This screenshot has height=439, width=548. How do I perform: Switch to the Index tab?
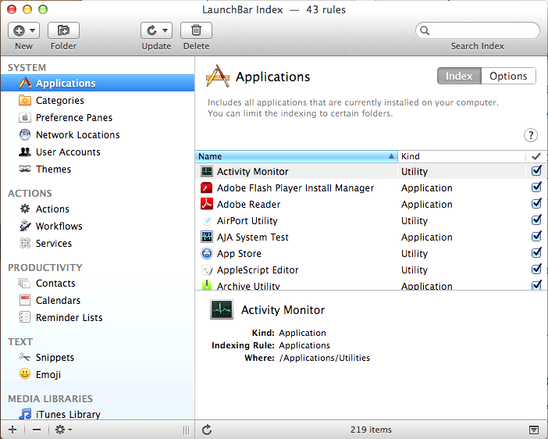point(459,76)
